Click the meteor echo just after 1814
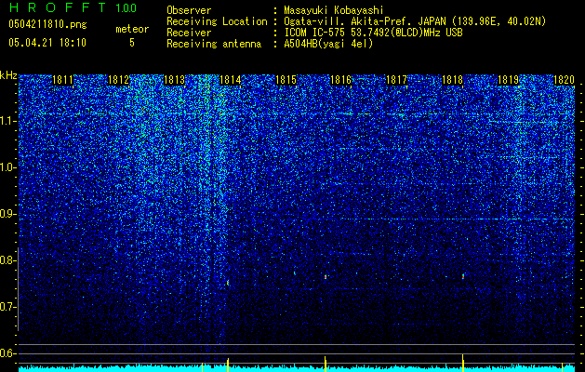This screenshot has height=372, width=585. (x=228, y=284)
